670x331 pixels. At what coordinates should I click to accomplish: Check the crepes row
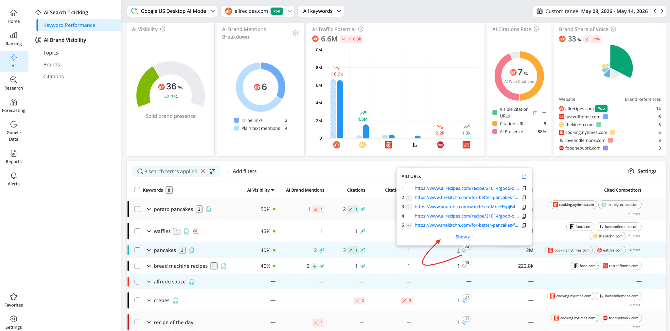pos(137,300)
